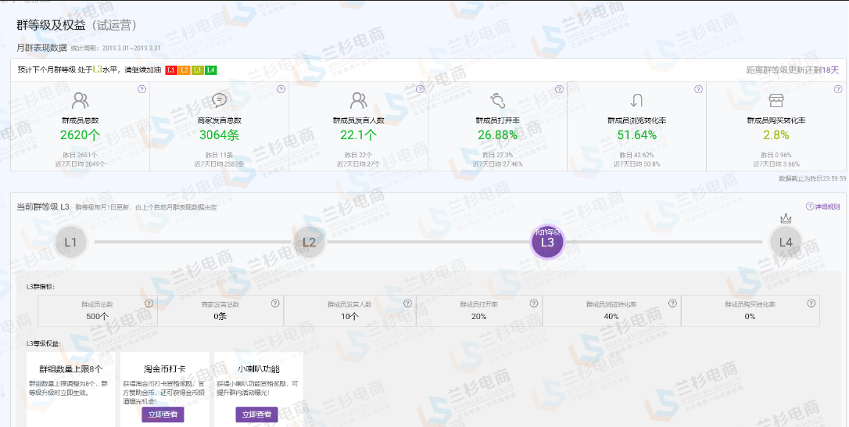Click the green L4 level swatch
Image resolution: width=849 pixels, height=427 pixels.
[211, 70]
